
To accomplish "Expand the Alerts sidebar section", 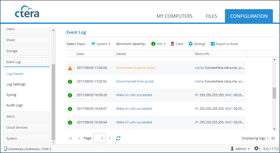I will (26, 116).
